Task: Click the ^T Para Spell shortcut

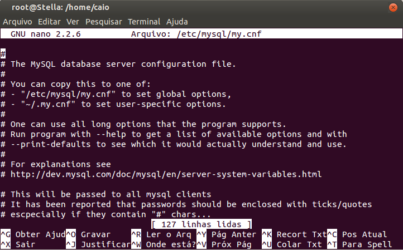Action: [x=359, y=244]
